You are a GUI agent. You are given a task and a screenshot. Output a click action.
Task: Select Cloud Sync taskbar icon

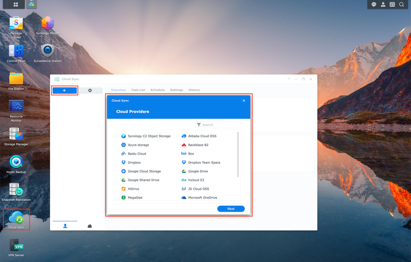[x=32, y=5]
